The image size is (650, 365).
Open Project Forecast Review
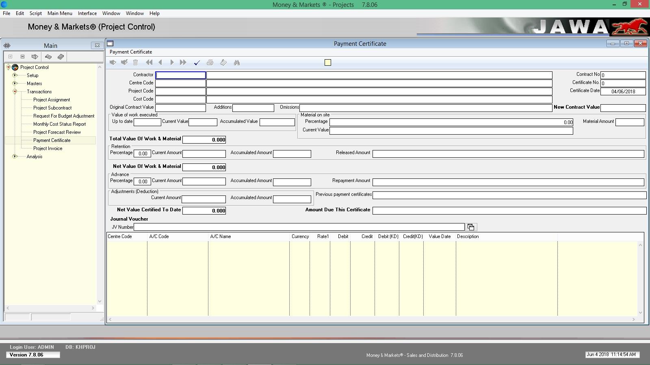[57, 132]
